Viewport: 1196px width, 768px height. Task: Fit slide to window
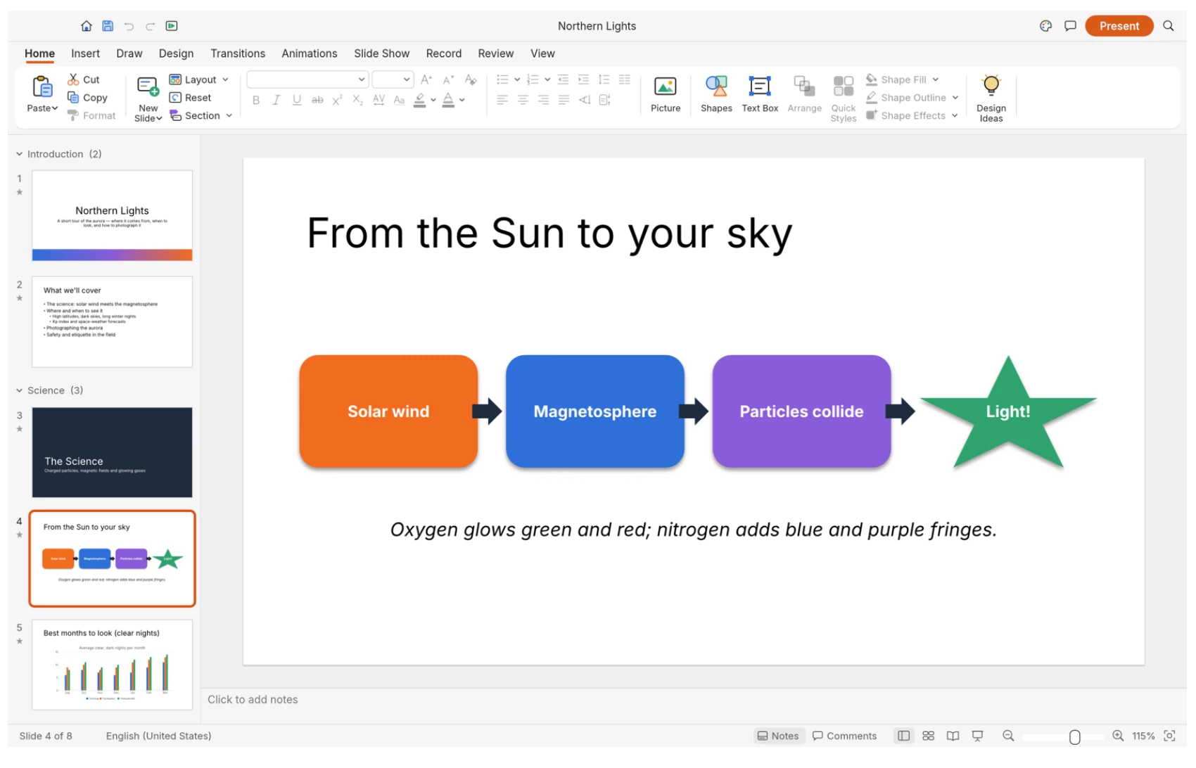pos(1169,736)
